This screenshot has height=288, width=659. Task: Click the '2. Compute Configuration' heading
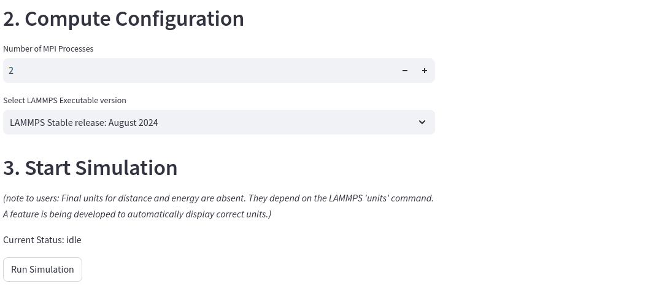click(123, 19)
